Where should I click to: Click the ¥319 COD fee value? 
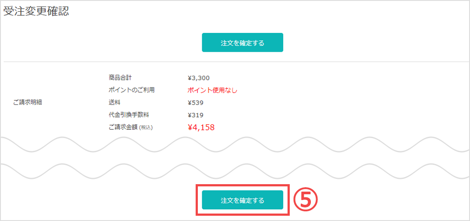pos(196,115)
